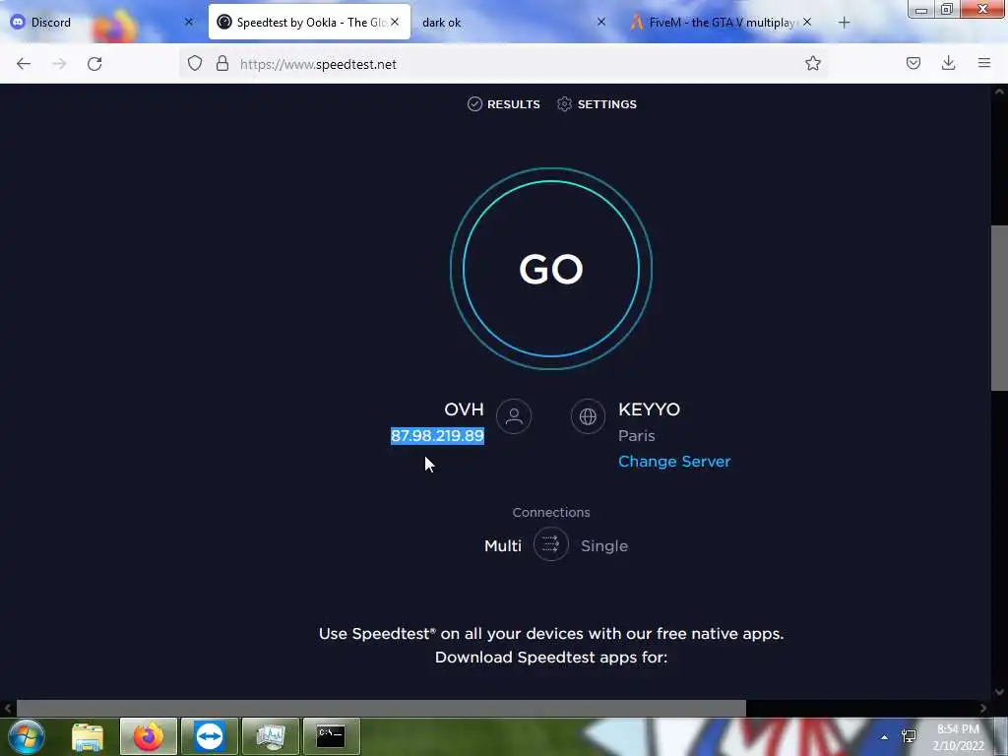Switch to the FiveM GTA V tab
This screenshot has height=756, width=1008.
pos(720,23)
